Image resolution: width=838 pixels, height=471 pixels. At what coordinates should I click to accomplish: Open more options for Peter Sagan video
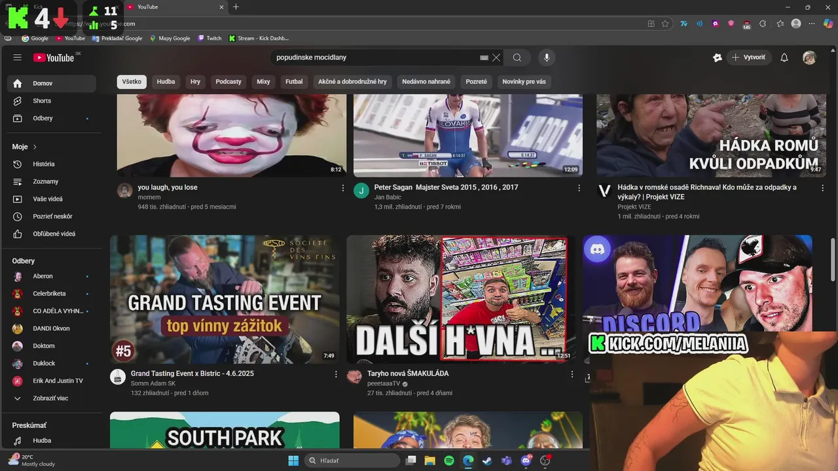pos(579,188)
